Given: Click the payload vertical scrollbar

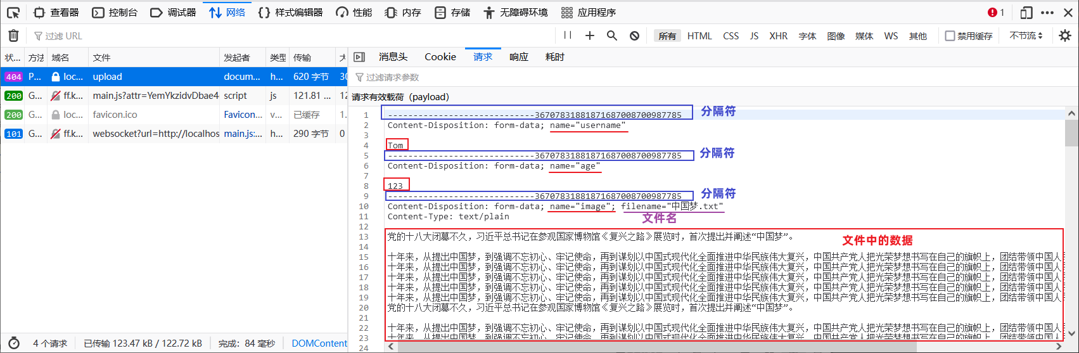Looking at the screenshot, I should click(x=1071, y=224).
